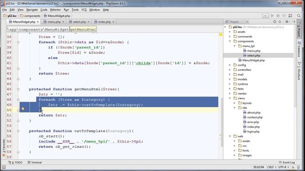The width and height of the screenshot is (305, 171).
Task: Toggle the file read-only lock icon
Action: point(294,167)
